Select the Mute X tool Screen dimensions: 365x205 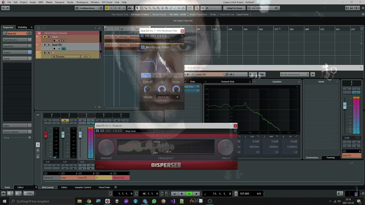coord(163,8)
